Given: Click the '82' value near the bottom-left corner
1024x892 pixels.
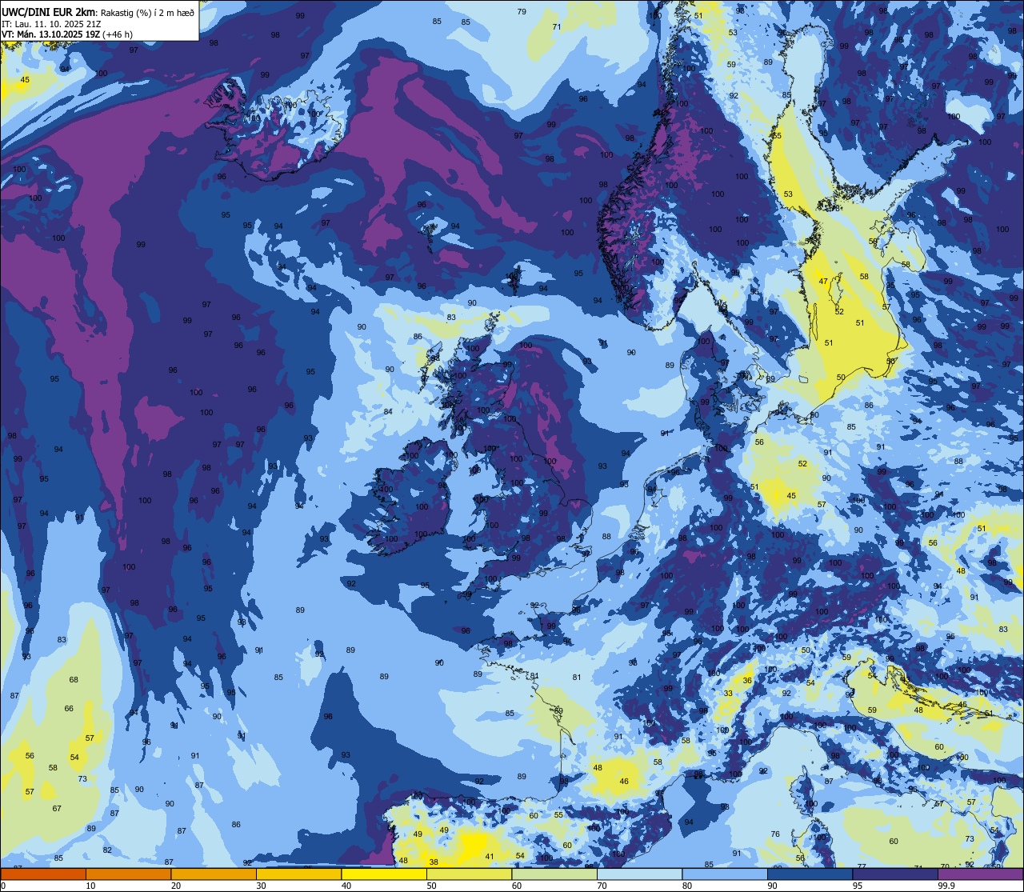Looking at the screenshot, I should pos(107,850).
